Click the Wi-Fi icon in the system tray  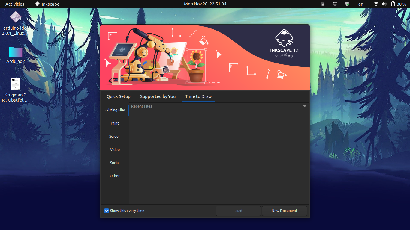(376, 4)
